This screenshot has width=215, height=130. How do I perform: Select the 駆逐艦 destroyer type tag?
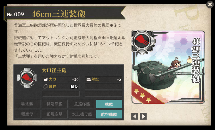point(27,104)
